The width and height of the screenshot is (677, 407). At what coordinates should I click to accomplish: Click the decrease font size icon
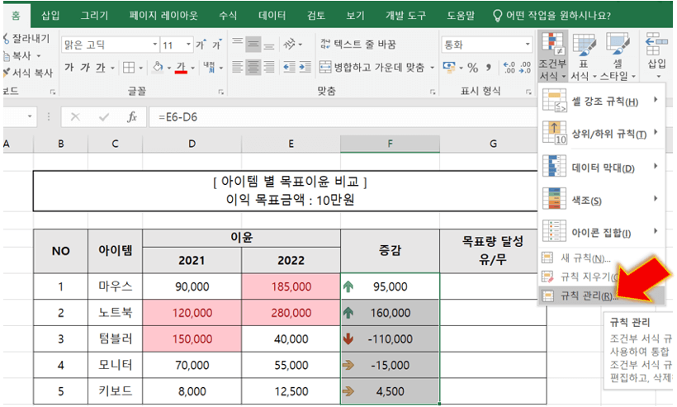click(217, 45)
